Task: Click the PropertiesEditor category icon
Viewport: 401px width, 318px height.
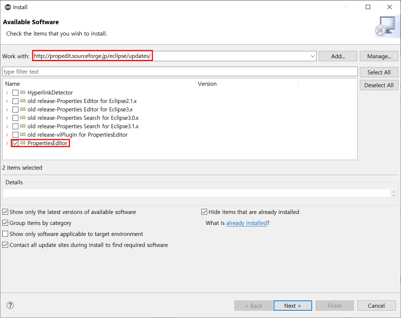Action: click(23, 143)
